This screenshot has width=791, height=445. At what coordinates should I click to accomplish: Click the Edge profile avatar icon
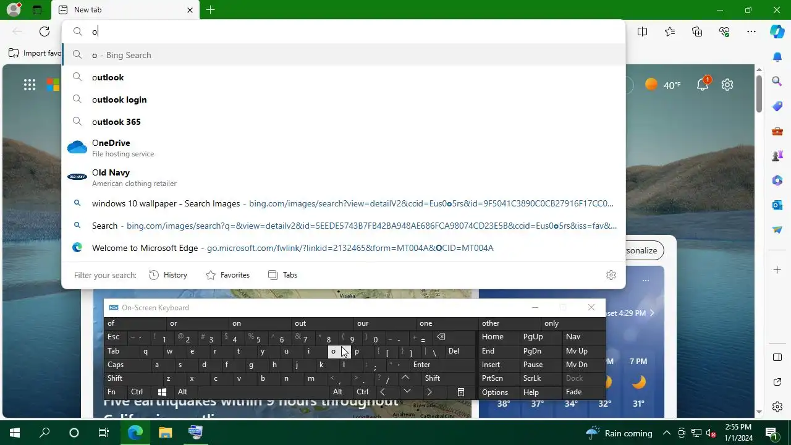click(x=13, y=10)
